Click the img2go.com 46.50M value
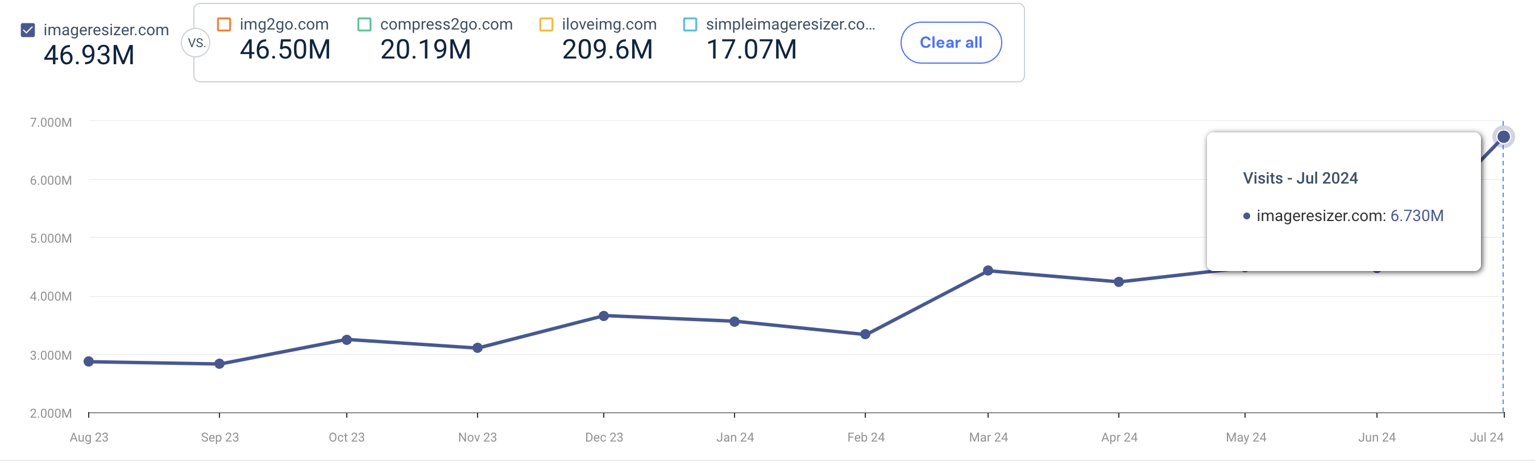 [285, 49]
